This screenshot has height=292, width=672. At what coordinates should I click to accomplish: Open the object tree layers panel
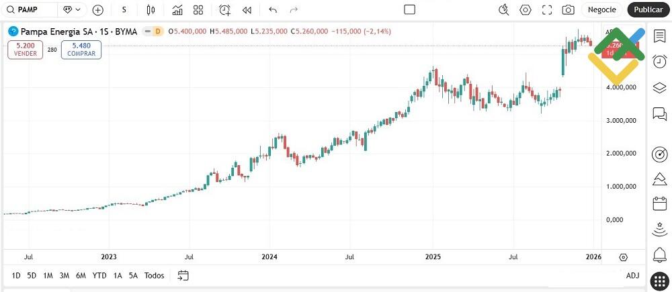tap(660, 88)
